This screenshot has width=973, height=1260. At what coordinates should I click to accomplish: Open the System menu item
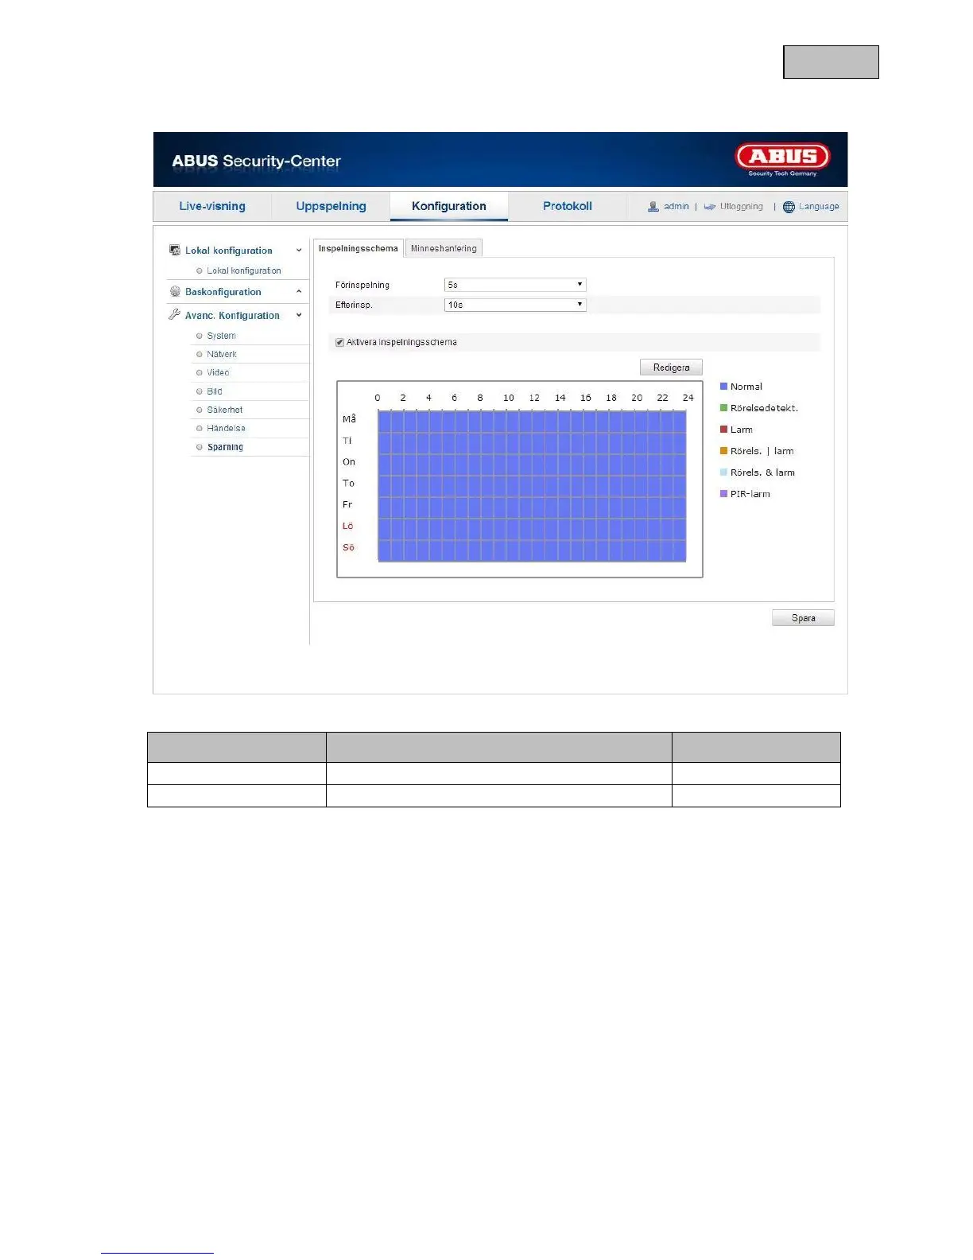pos(222,336)
